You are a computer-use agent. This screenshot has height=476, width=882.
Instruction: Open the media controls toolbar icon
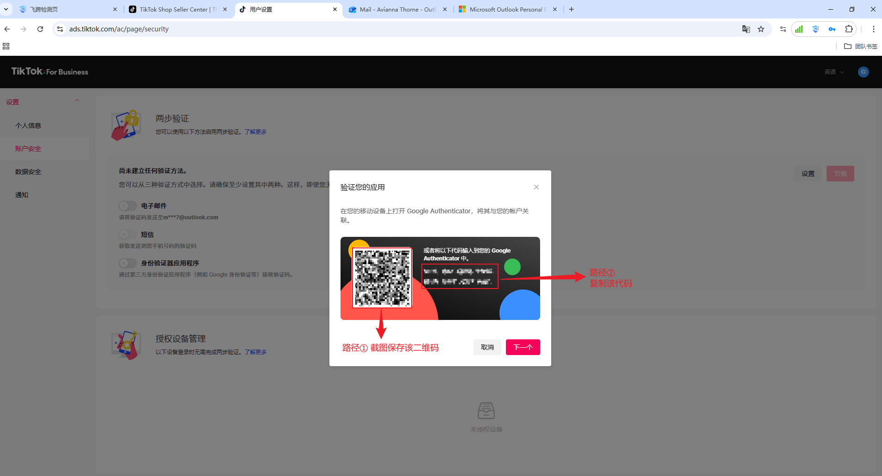(783, 29)
